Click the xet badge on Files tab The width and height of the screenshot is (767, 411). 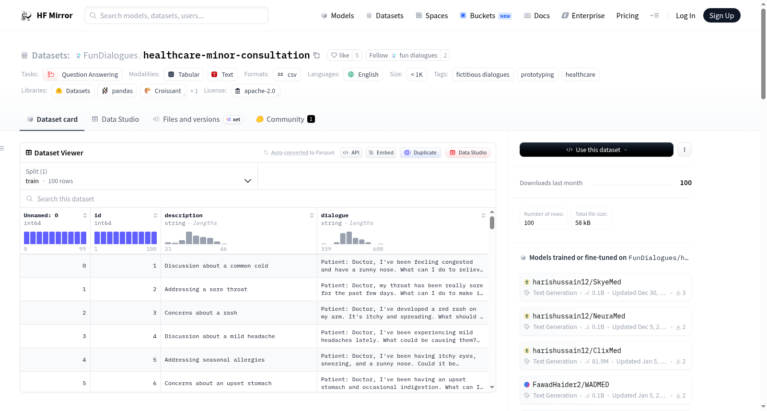233,119
